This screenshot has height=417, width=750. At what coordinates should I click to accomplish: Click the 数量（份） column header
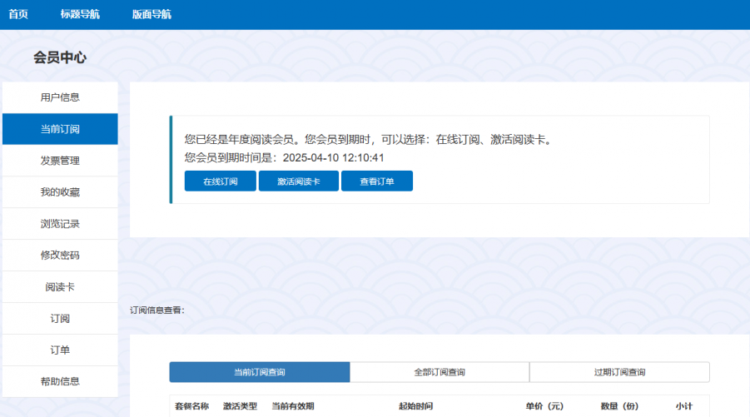click(x=620, y=406)
